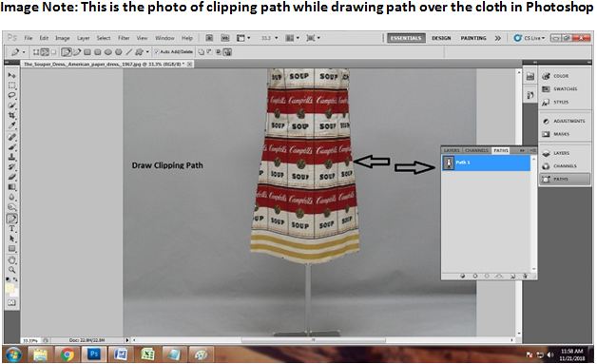597x364 pixels.
Task: Open the Layer menu
Action: 83,38
